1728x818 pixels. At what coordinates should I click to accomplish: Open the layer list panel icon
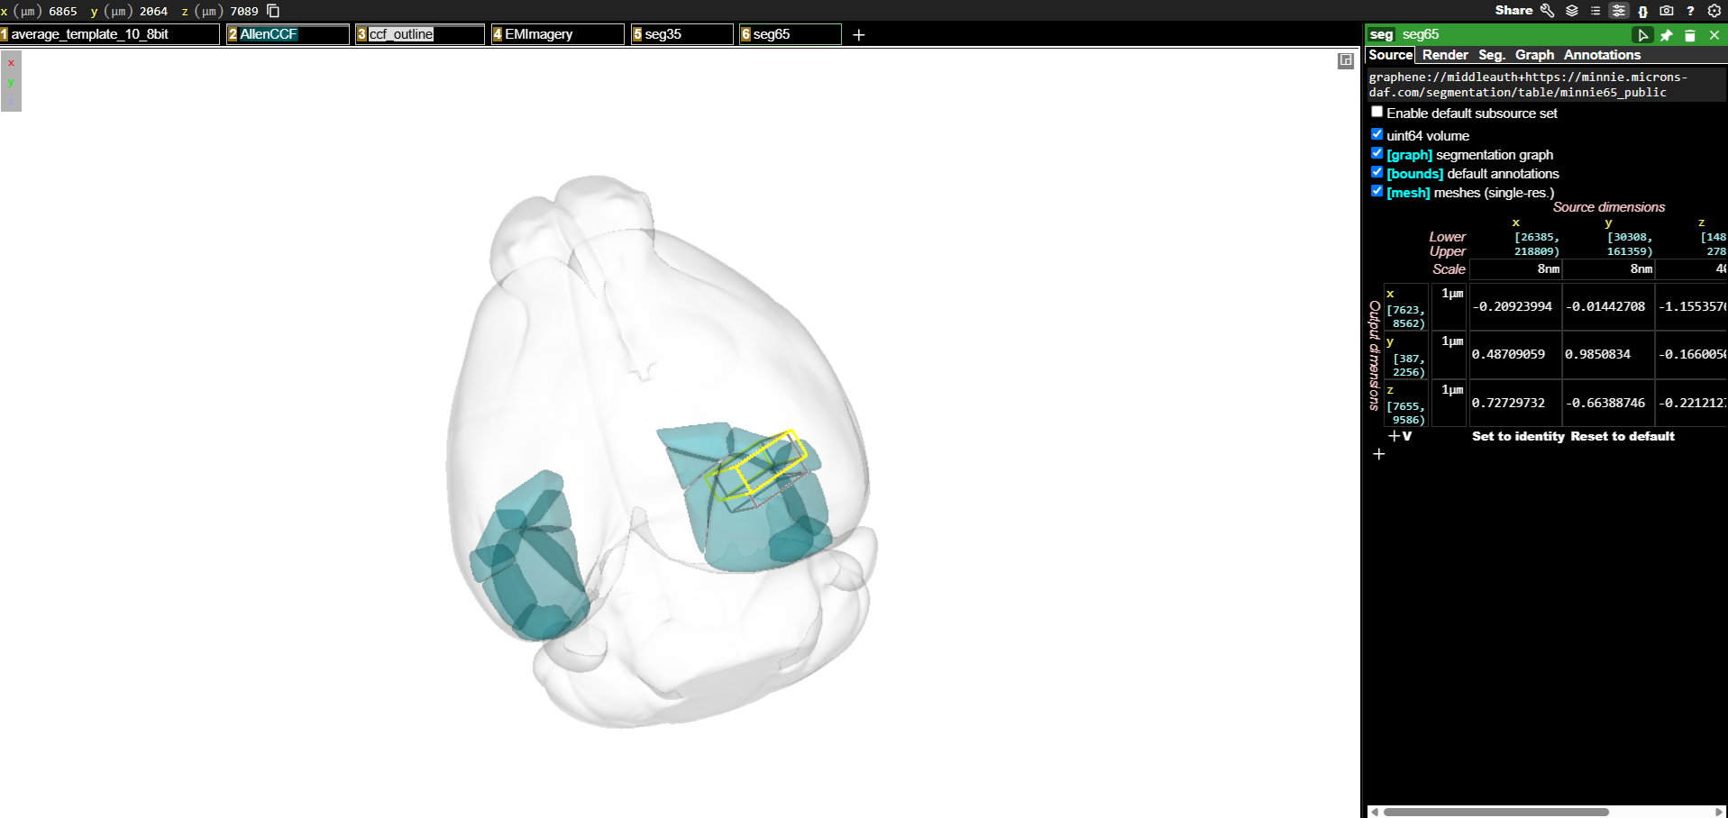click(1572, 11)
